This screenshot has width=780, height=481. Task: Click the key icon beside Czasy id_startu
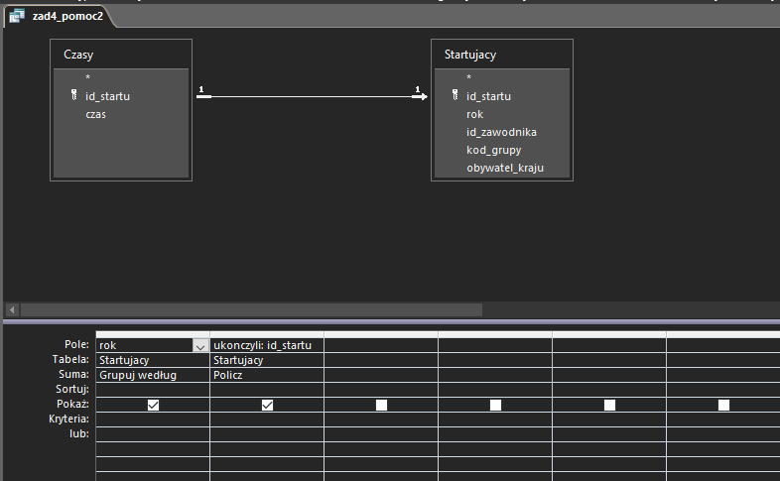pos(74,95)
